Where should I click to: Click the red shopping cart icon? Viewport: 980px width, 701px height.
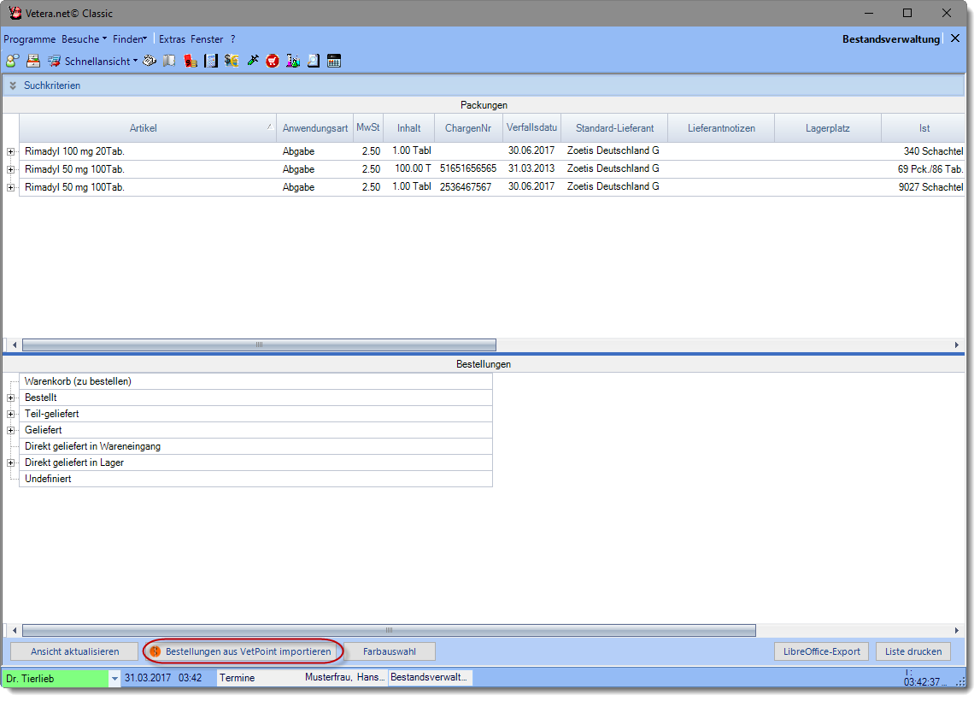(x=273, y=61)
